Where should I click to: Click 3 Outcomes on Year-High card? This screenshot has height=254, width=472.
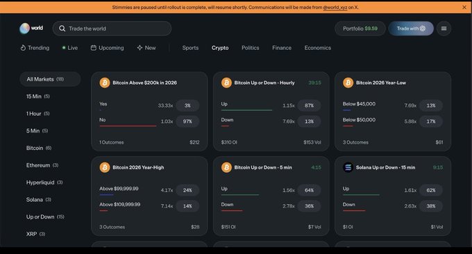coord(112,227)
